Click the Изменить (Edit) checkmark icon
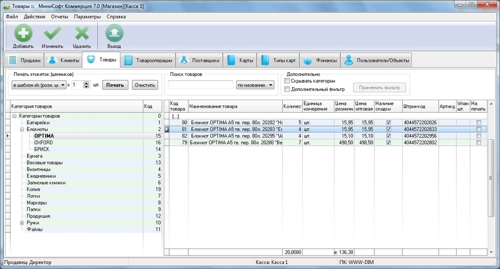 [52, 34]
